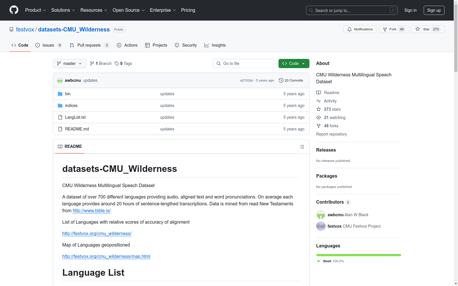Click the green Shell language bar
The image size is (458, 286).
pyautogui.click(x=359, y=255)
